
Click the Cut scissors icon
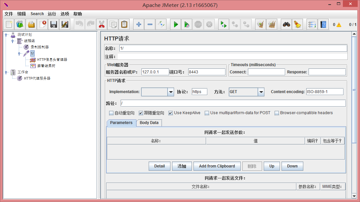(102, 24)
